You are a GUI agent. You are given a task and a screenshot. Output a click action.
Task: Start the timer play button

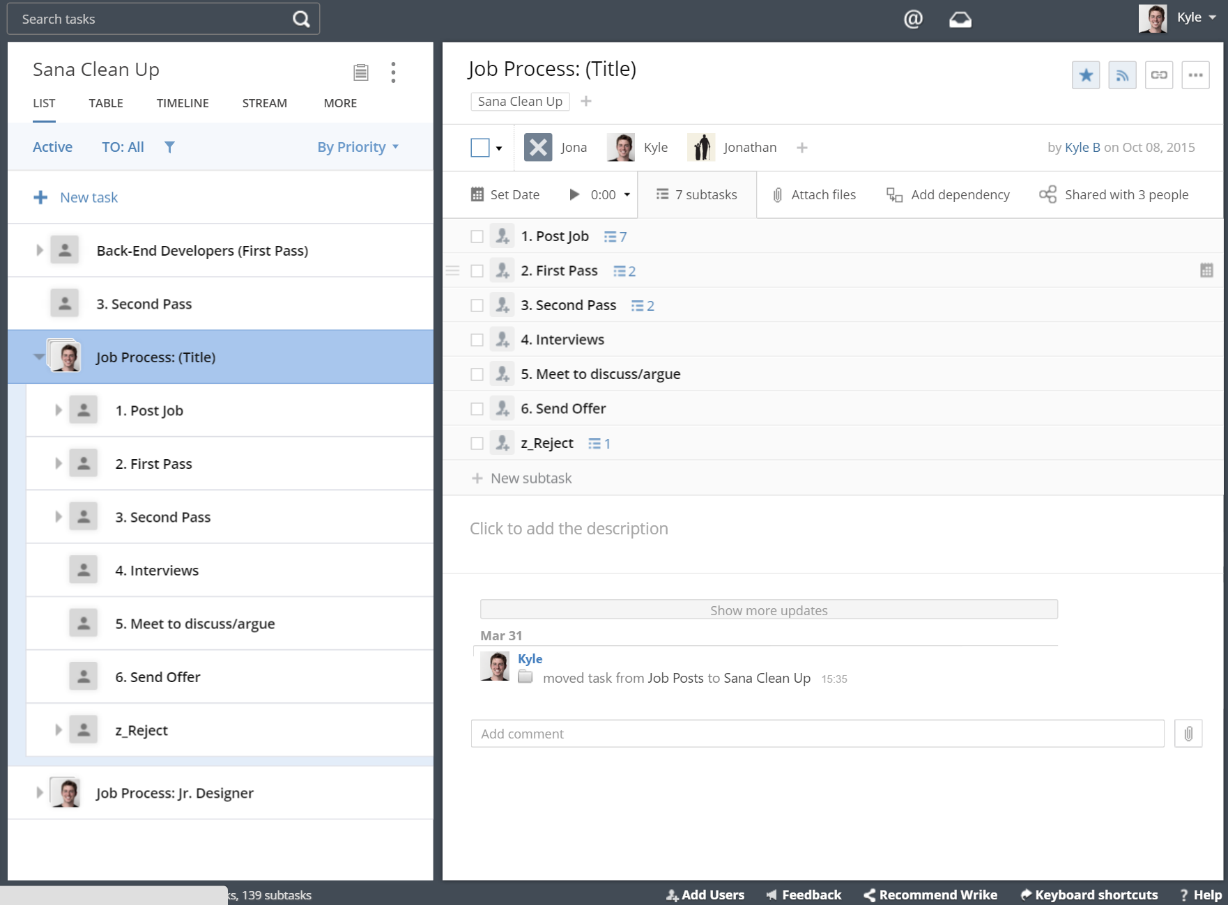574,195
